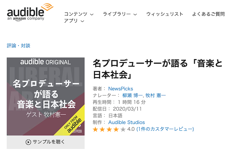Follow the 評論・対談 breadcrumb link
Viewport: 232px width, 156px height.
(x=19, y=46)
